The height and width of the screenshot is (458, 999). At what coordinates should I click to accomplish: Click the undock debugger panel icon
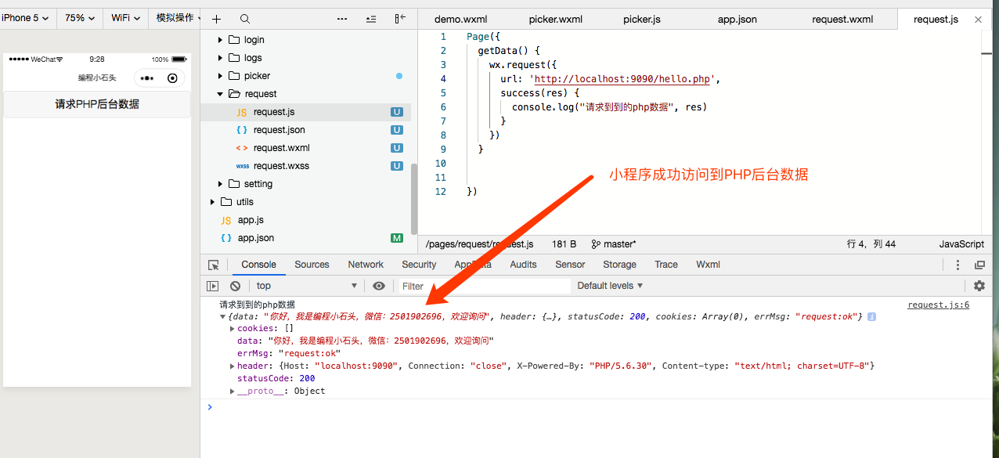coord(979,265)
